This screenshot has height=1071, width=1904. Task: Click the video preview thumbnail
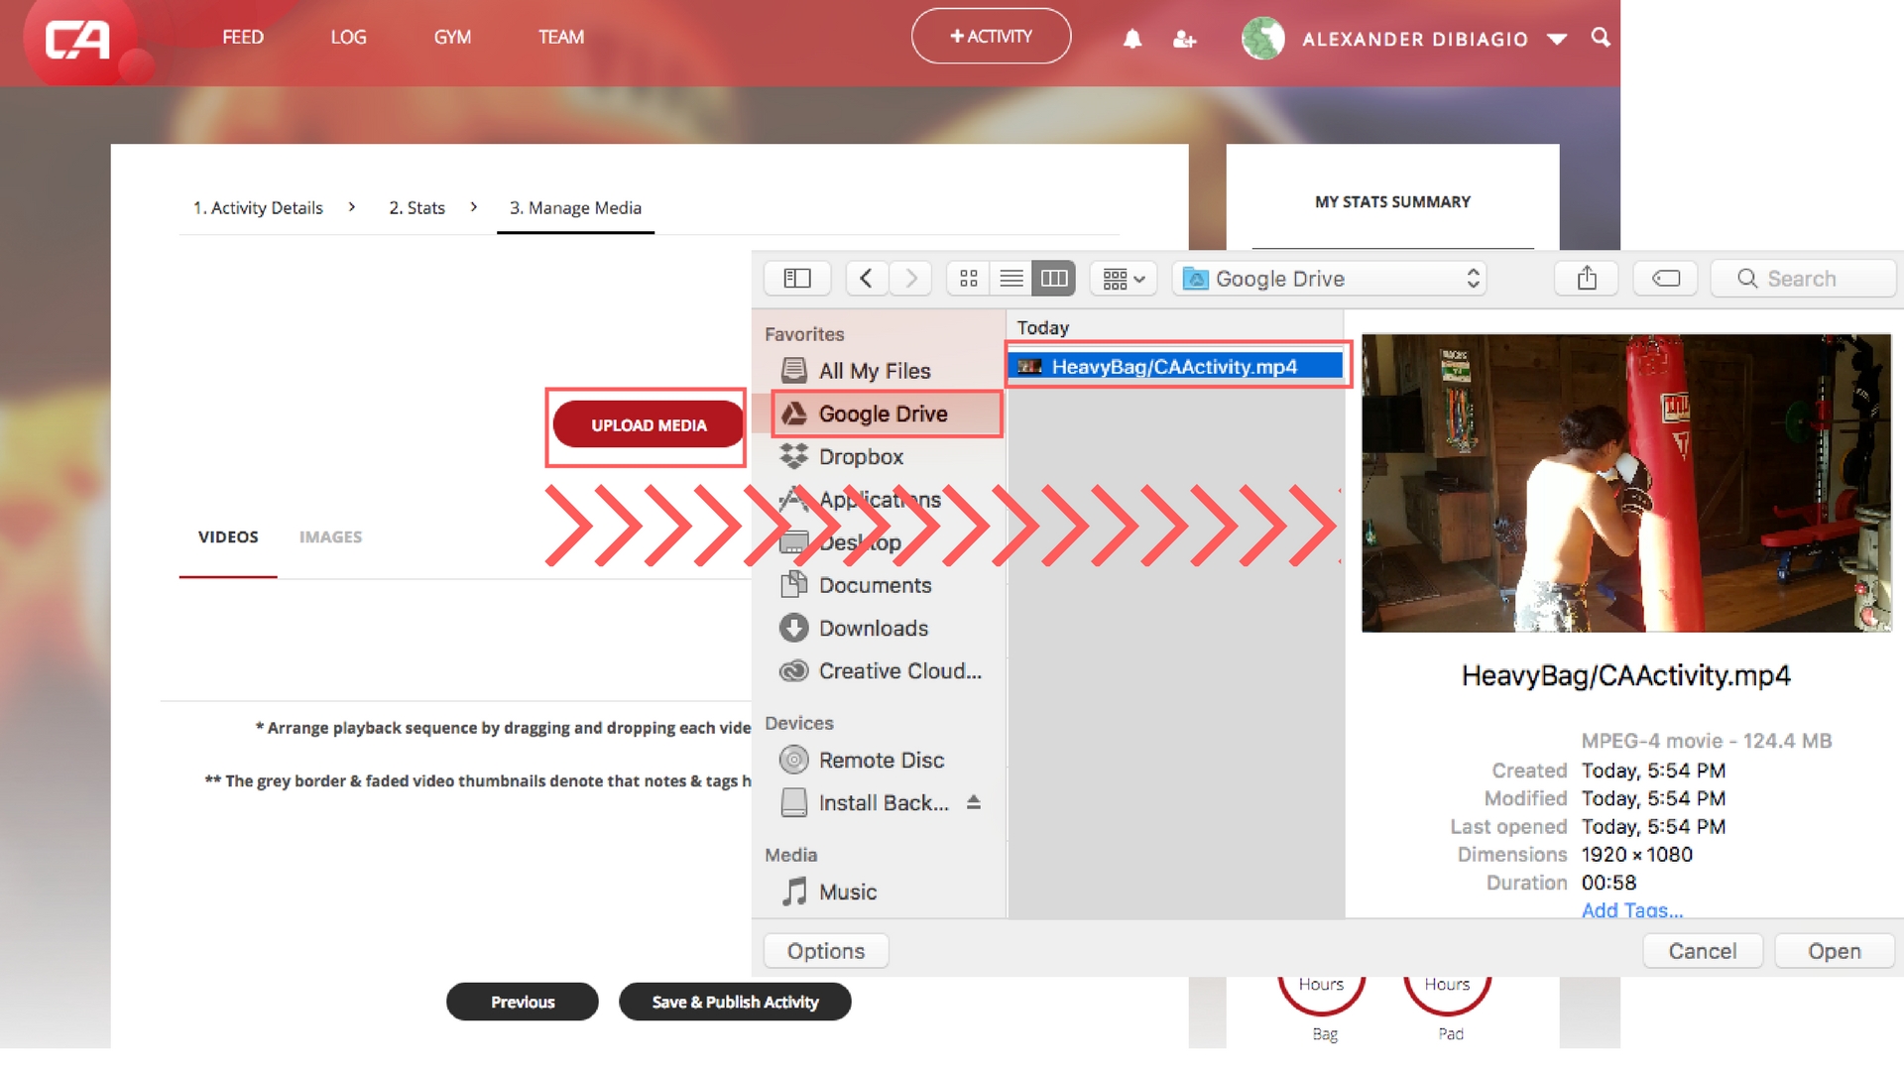tap(1626, 483)
